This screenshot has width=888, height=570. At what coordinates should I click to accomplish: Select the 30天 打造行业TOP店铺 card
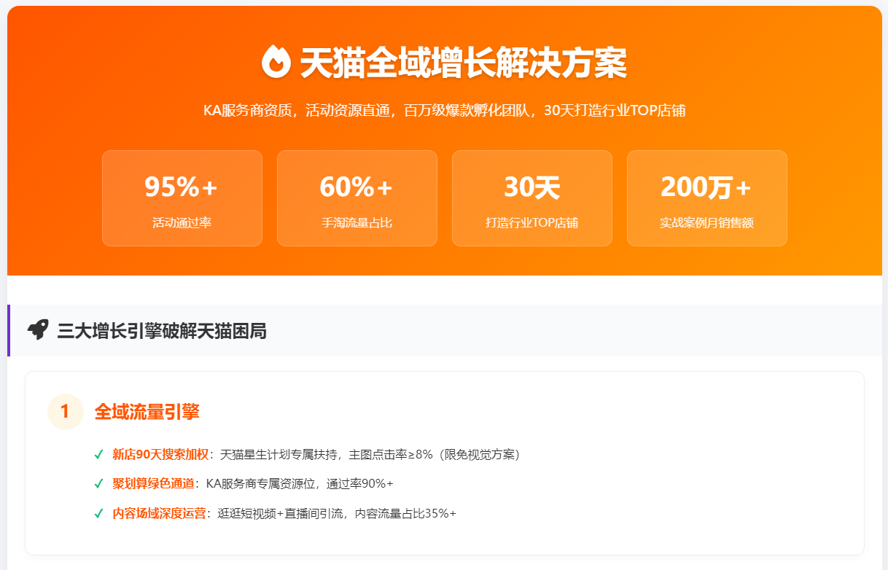tap(532, 198)
